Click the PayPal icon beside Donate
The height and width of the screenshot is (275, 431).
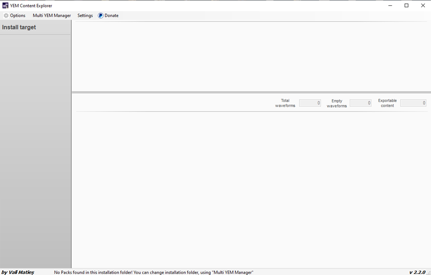pos(101,16)
